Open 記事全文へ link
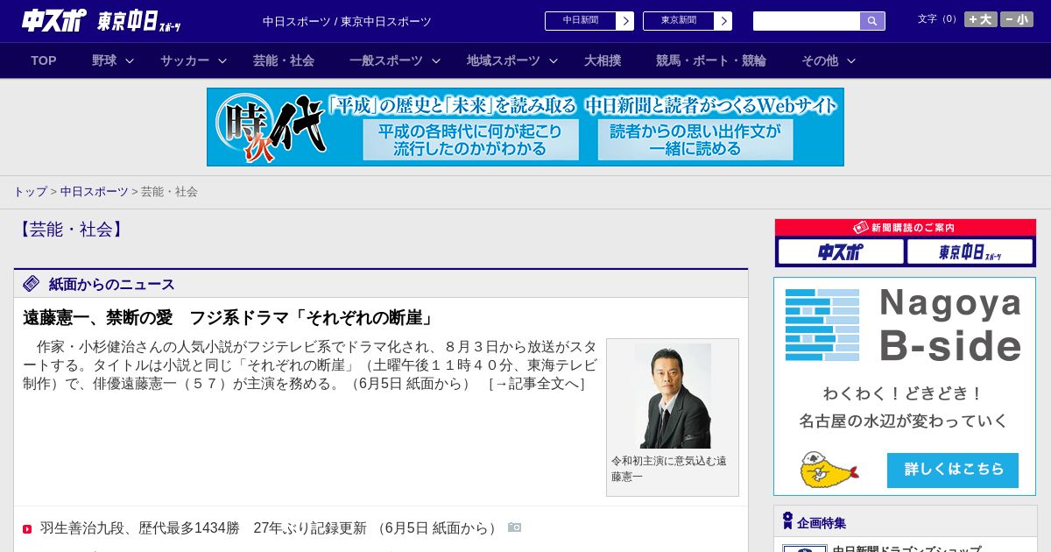 (x=536, y=384)
